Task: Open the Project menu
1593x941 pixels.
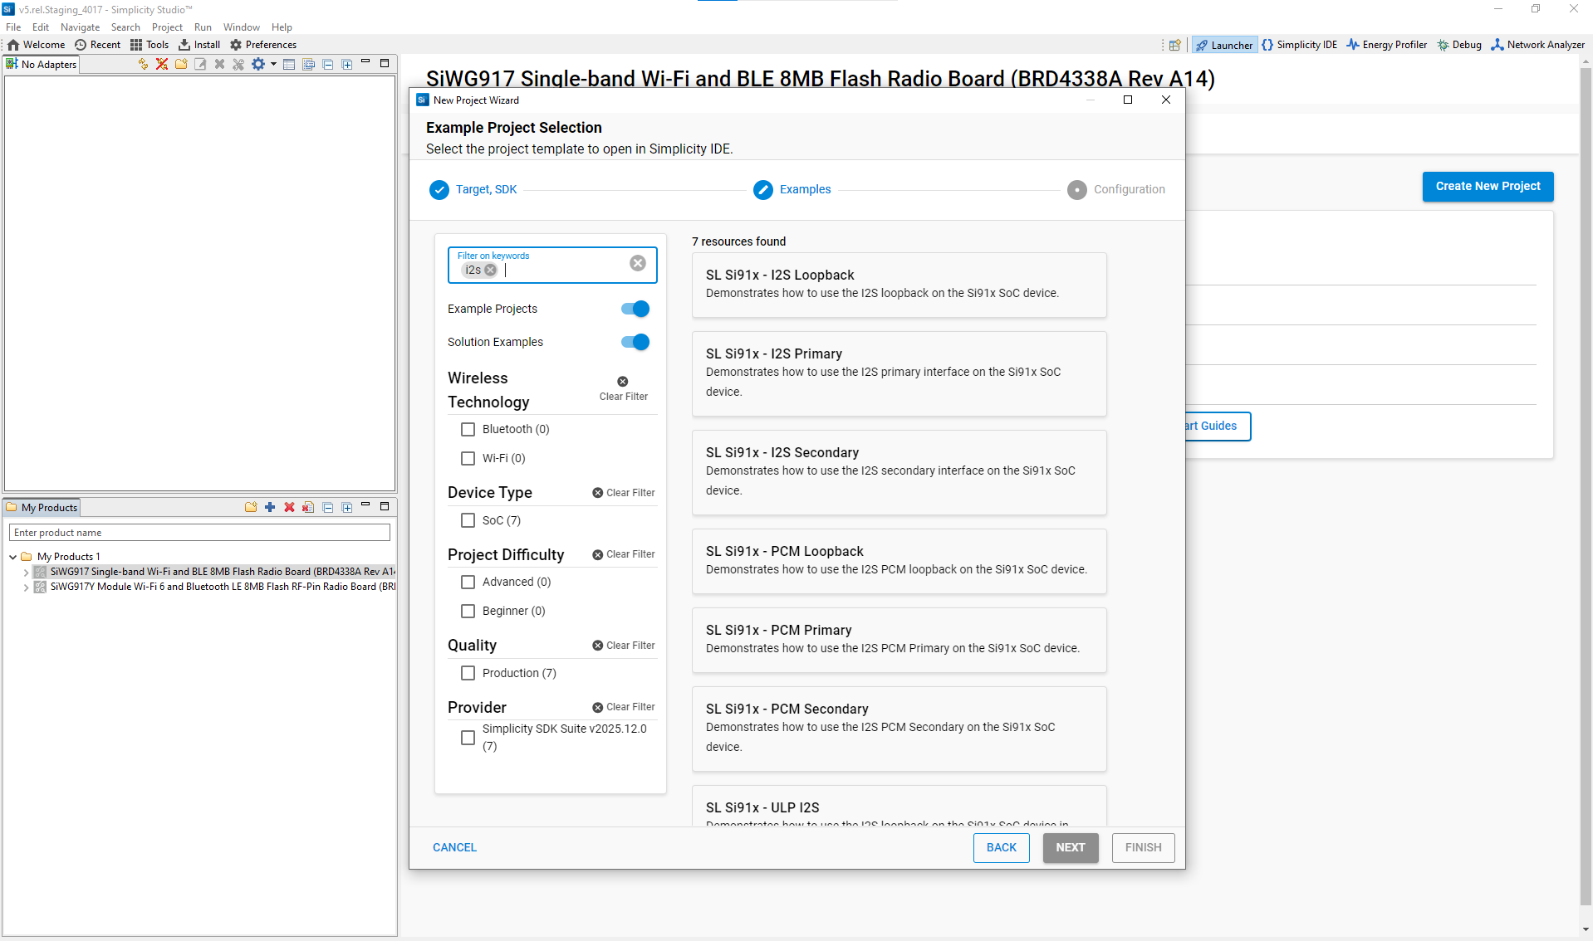Action: [166, 27]
